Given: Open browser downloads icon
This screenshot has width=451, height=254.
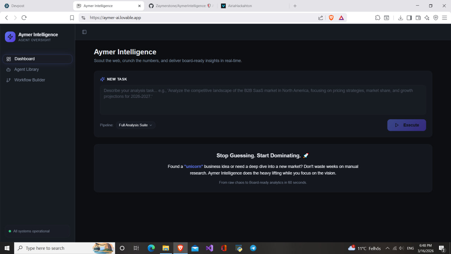Looking at the screenshot, I should pos(400,18).
